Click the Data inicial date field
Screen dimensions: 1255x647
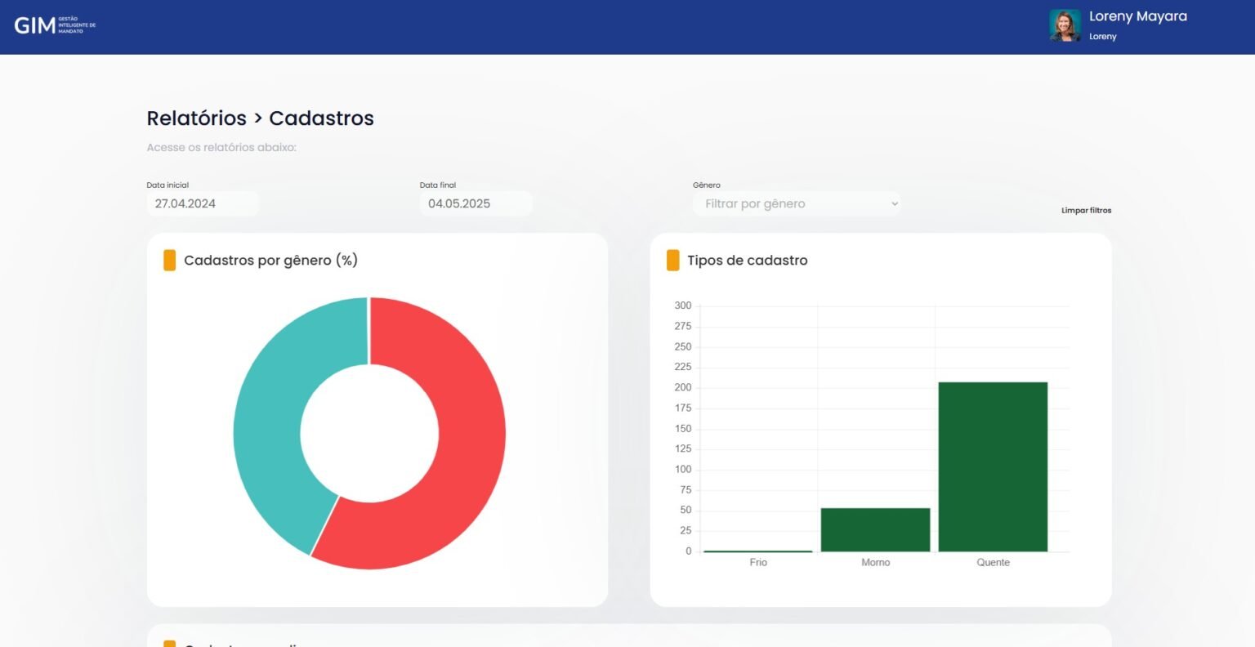point(202,204)
